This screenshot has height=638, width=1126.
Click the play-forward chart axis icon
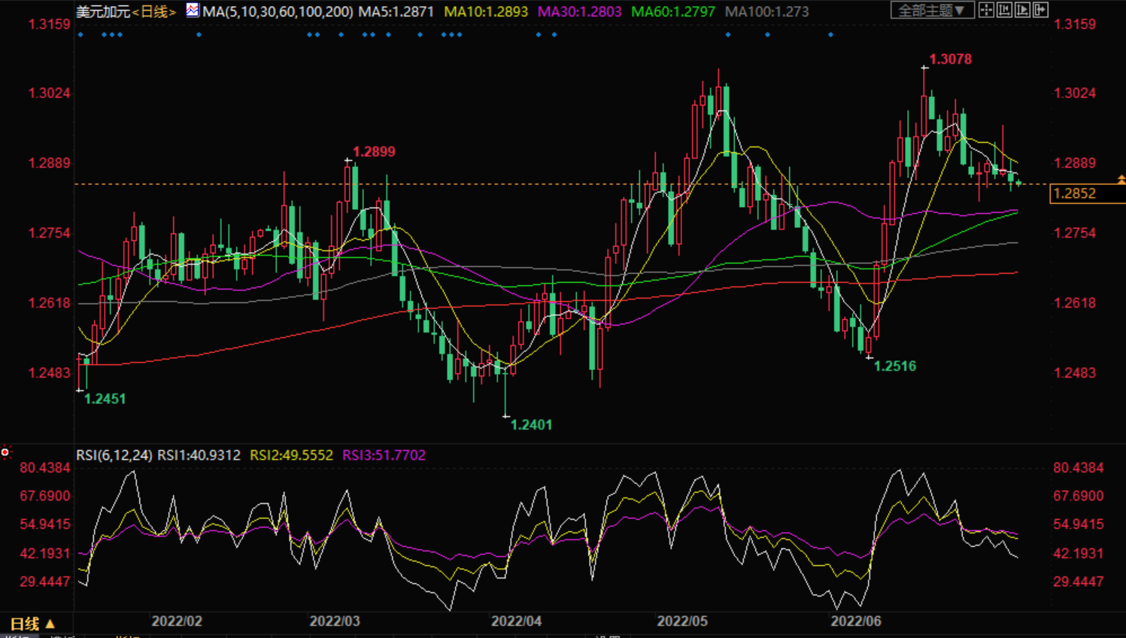[x=1022, y=10]
